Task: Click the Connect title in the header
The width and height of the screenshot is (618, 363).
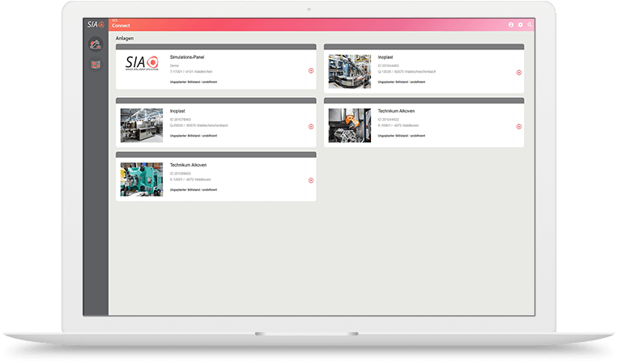Action: pyautogui.click(x=121, y=26)
